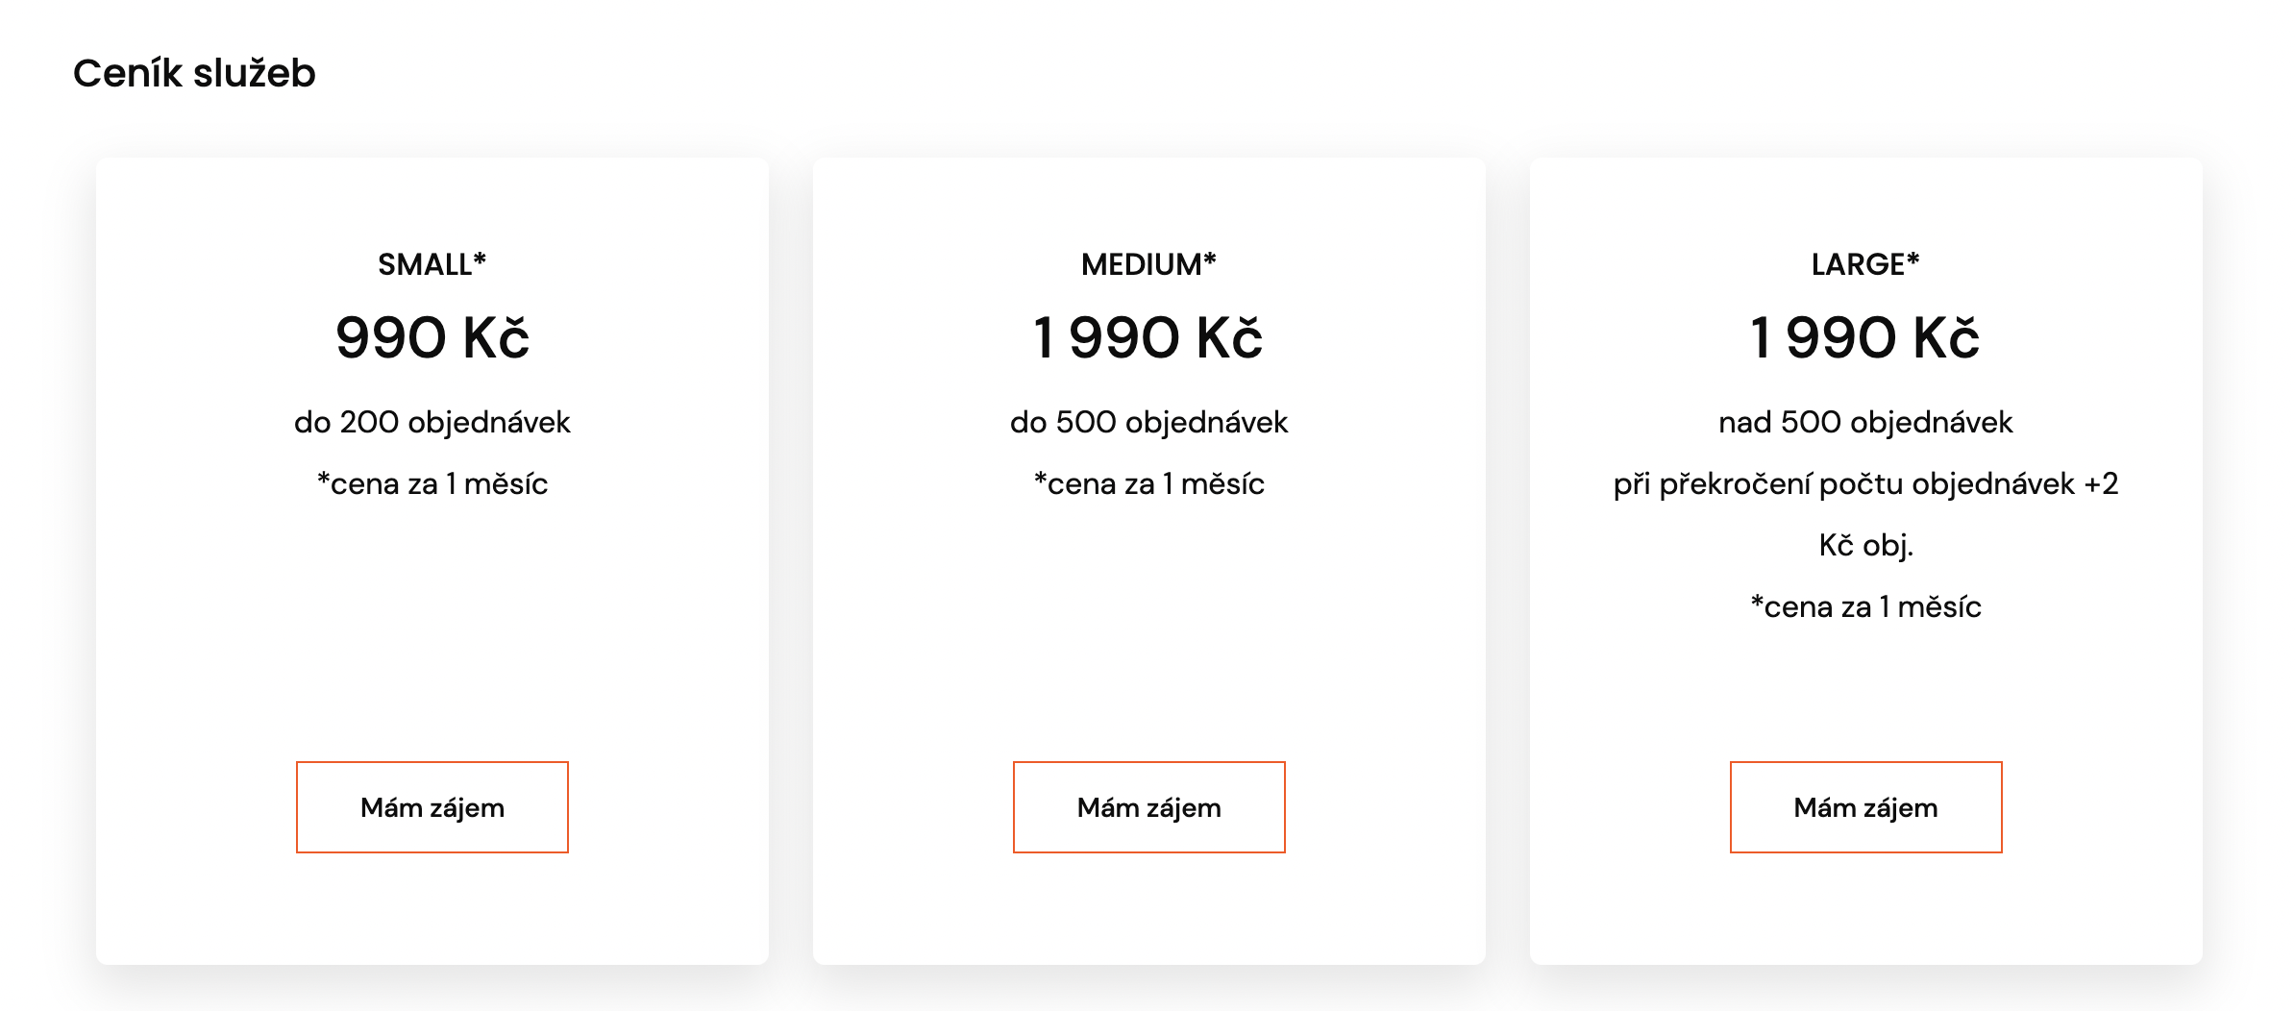The image size is (2295, 1011).
Task: Click the Kč obj. text in LARGE card
Action: click(x=1866, y=546)
